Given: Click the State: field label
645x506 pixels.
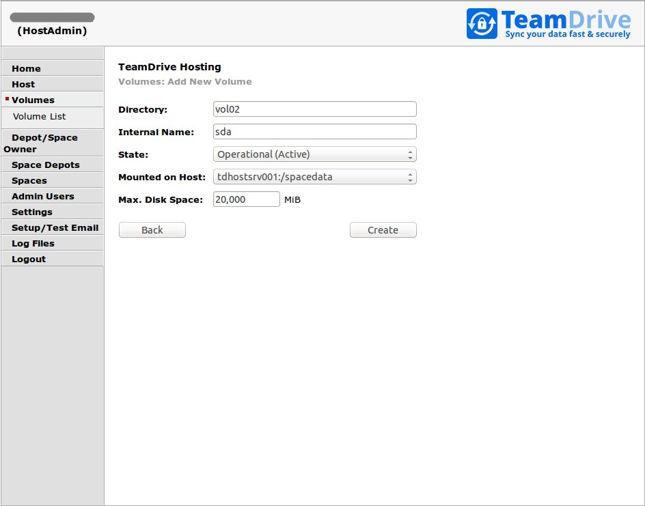Looking at the screenshot, I should pyautogui.click(x=133, y=155).
